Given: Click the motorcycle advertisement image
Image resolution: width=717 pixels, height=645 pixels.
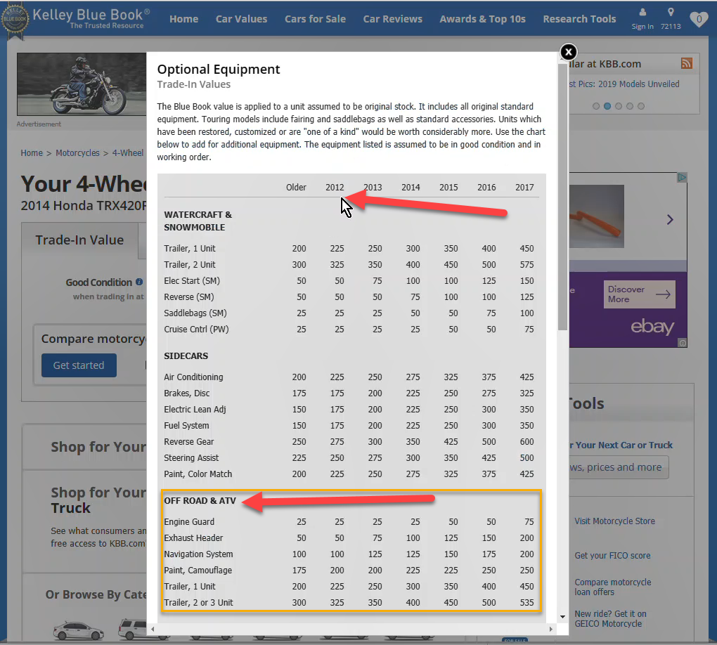Looking at the screenshot, I should click(82, 84).
